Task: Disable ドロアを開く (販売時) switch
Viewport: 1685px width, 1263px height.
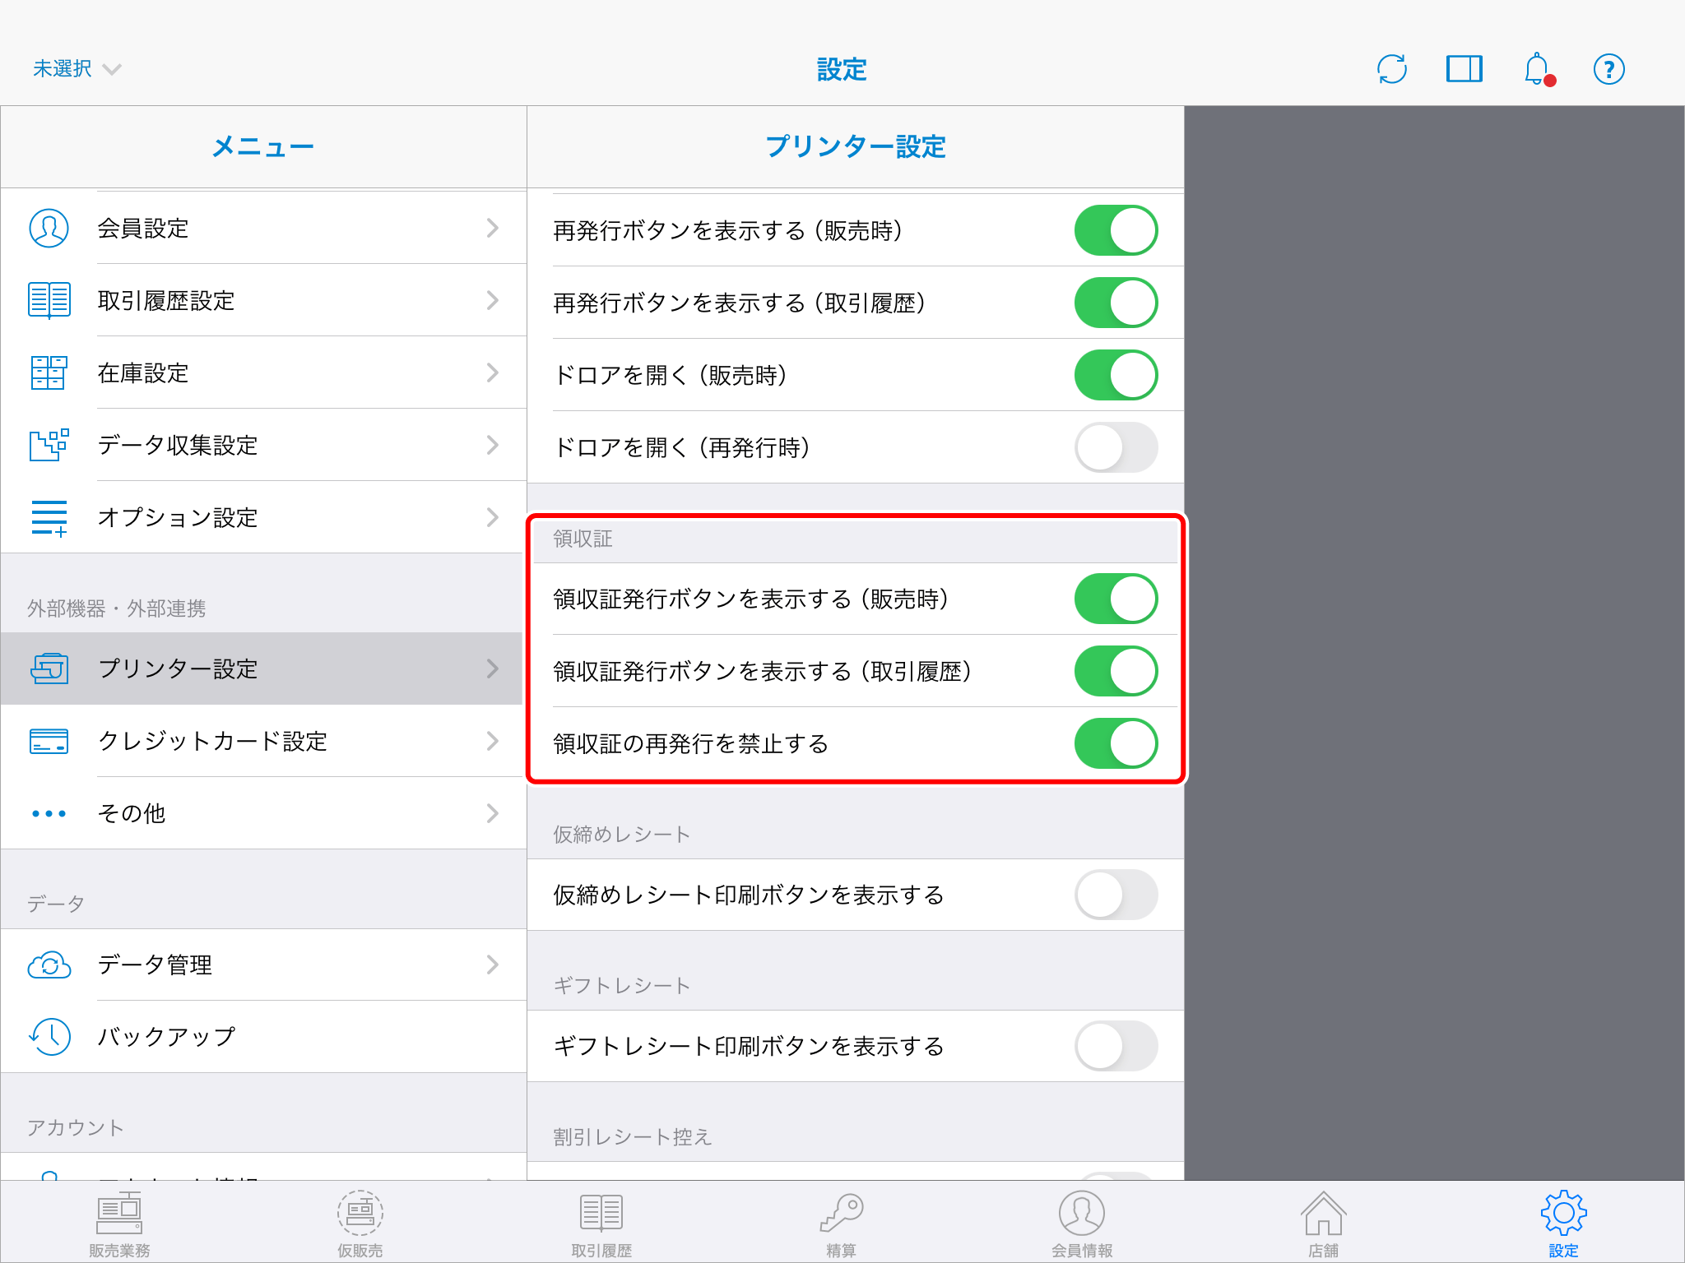Action: [x=1116, y=375]
